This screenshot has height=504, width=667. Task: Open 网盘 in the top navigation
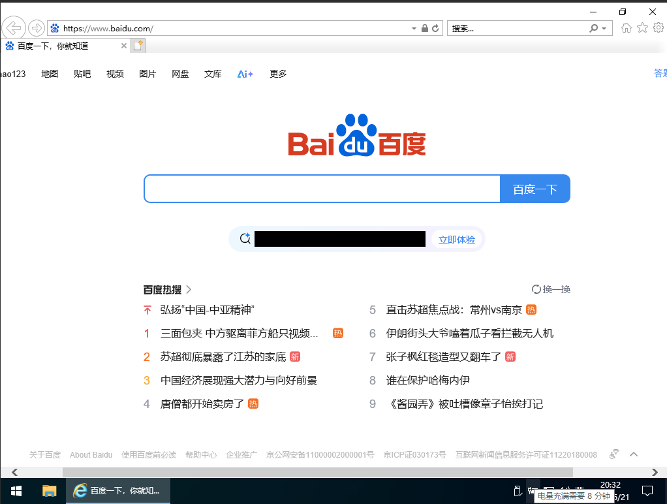point(180,74)
